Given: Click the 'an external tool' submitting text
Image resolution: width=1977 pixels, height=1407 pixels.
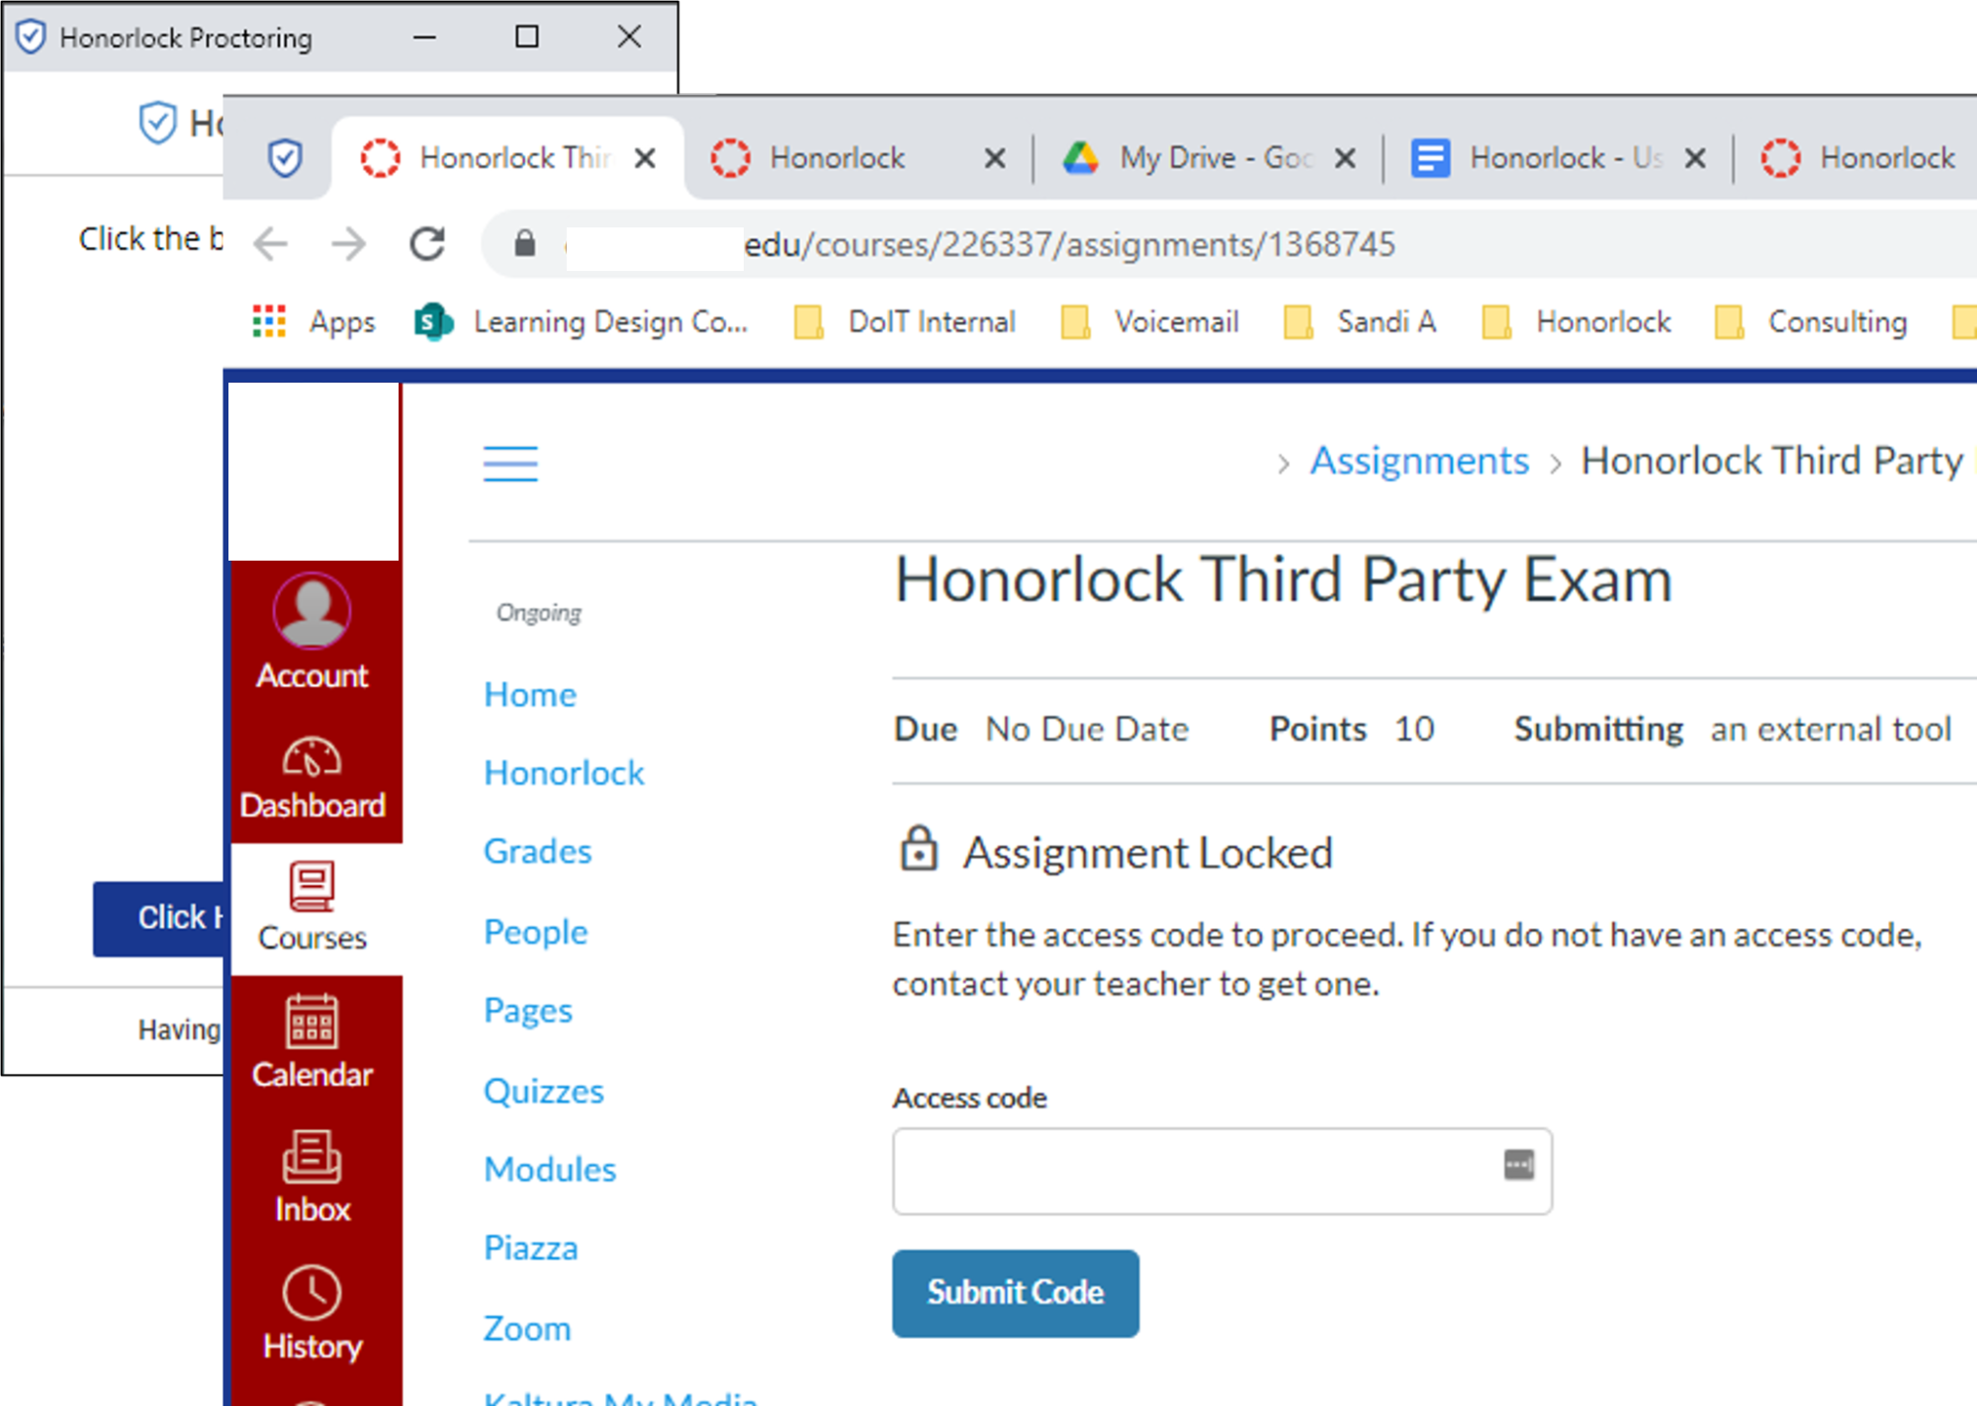Looking at the screenshot, I should (1832, 729).
